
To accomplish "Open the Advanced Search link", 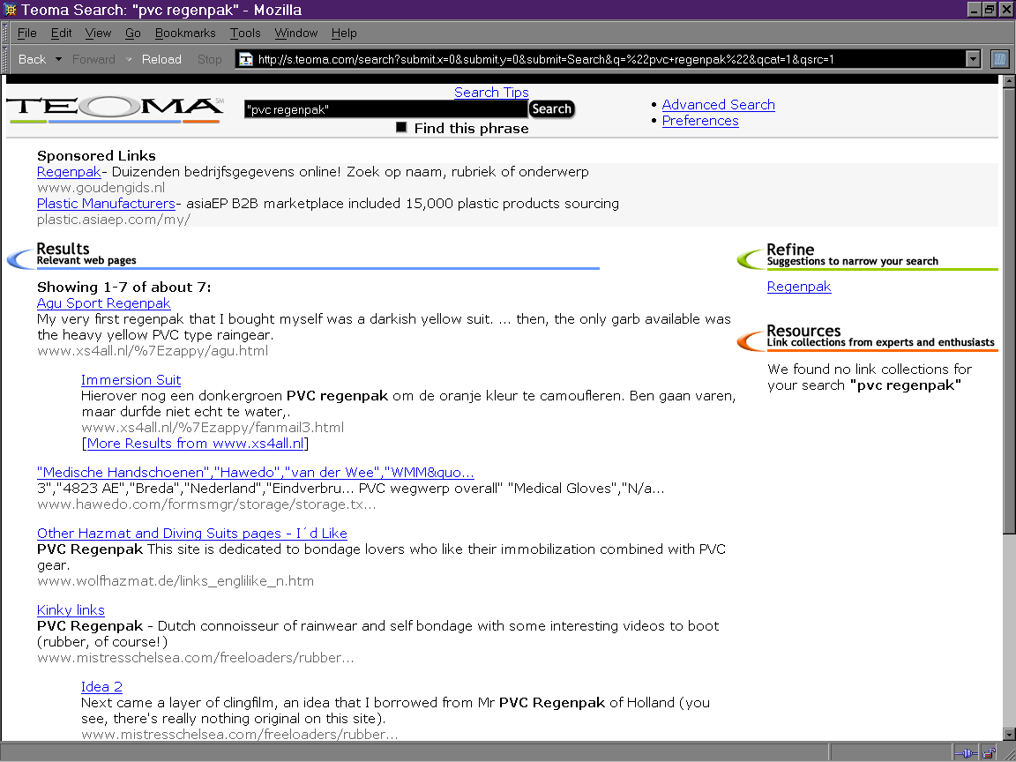I will pos(718,104).
